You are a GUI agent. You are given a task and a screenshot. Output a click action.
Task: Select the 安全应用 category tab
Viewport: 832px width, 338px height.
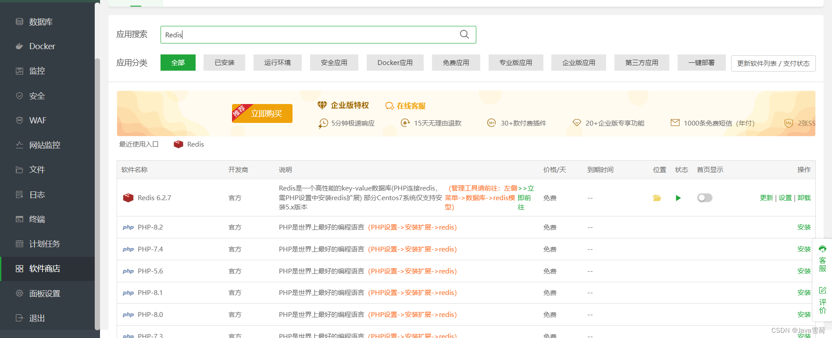pyautogui.click(x=334, y=62)
